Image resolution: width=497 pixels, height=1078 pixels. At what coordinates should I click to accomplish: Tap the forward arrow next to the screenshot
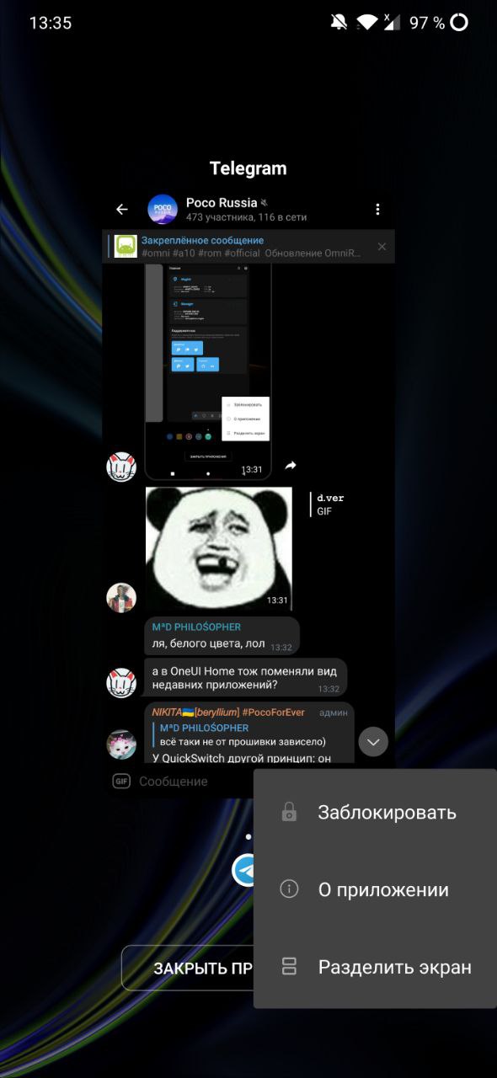coord(291,465)
